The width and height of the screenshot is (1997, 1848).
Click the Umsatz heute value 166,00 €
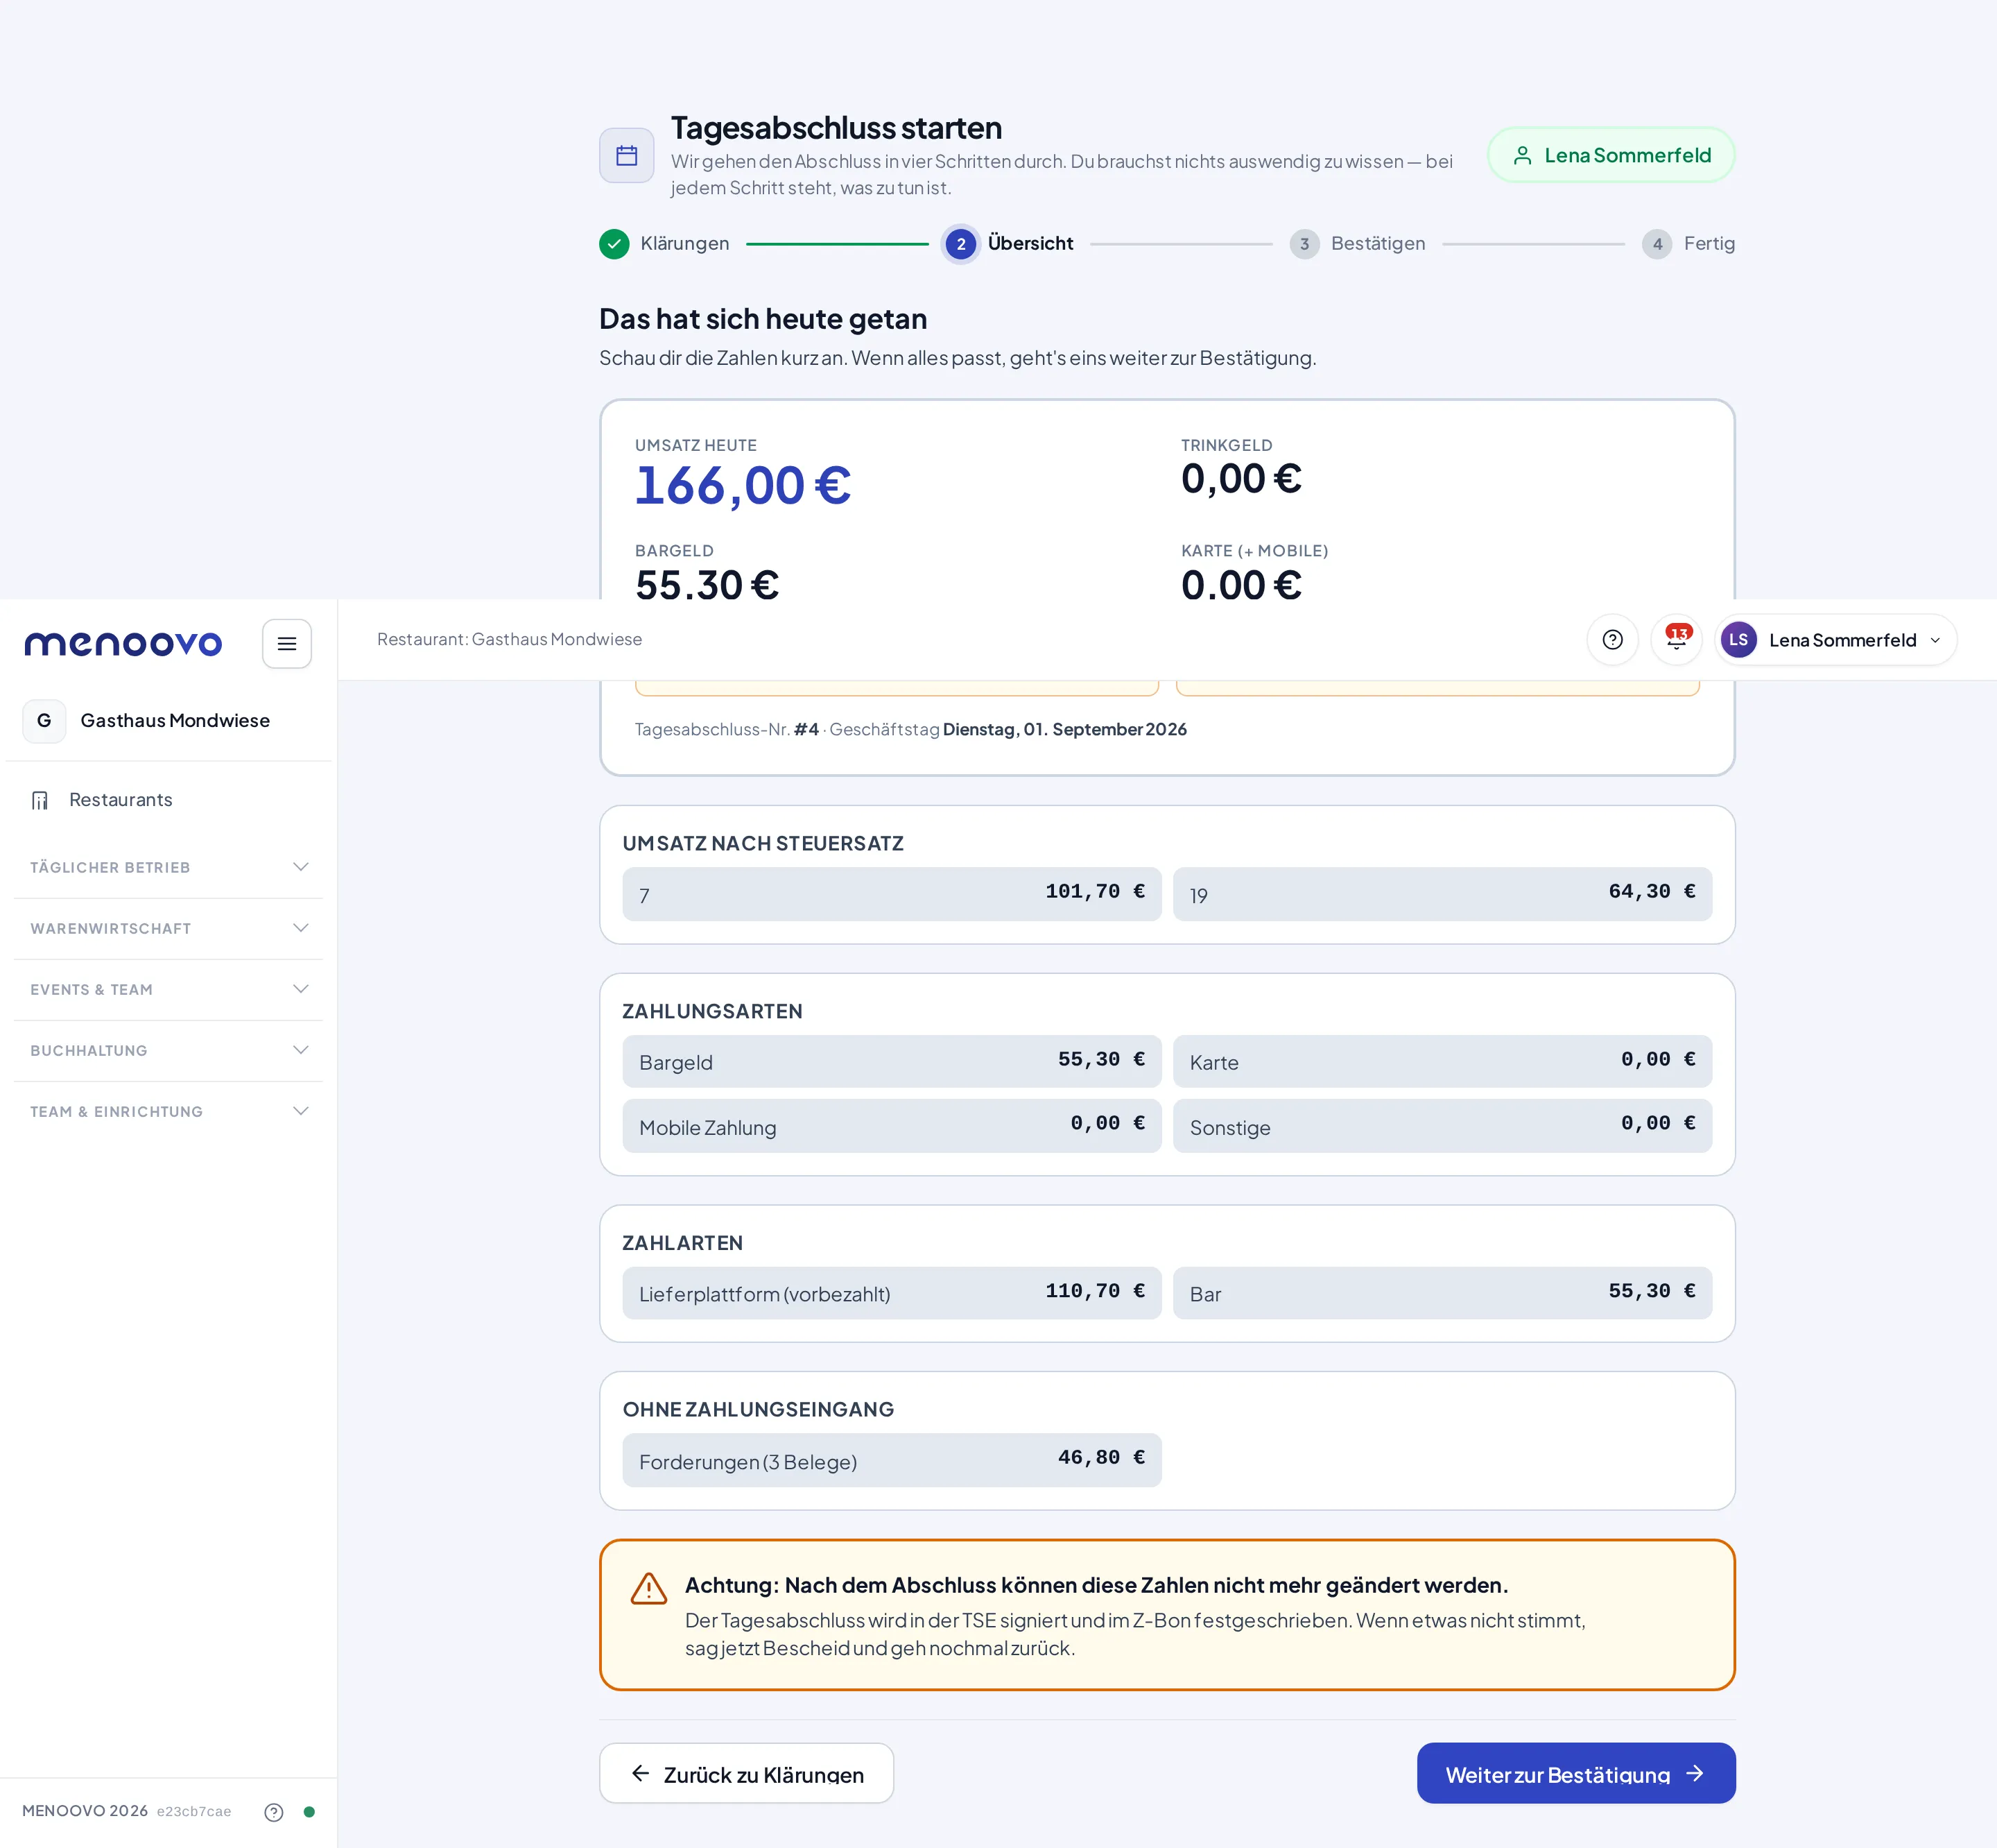click(x=743, y=486)
